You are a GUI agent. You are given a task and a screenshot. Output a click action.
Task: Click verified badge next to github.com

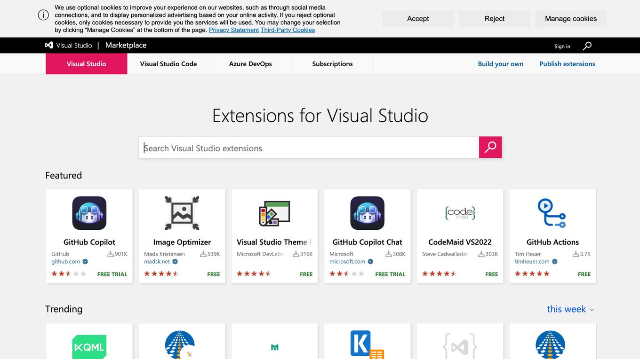tap(85, 262)
